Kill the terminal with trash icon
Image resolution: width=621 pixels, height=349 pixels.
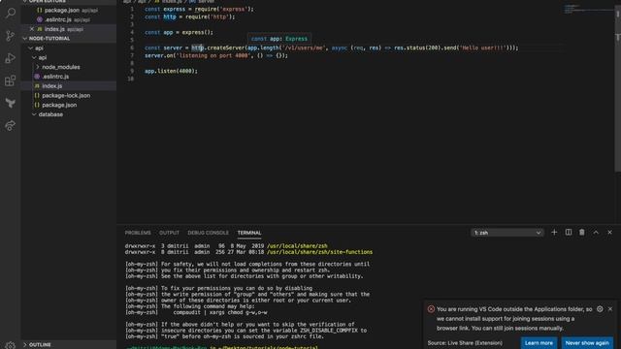[x=582, y=233]
